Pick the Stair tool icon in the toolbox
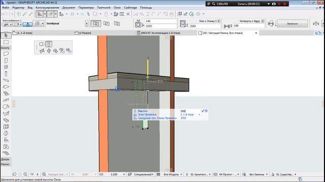The height and width of the screenshot is (182, 325). coord(6,94)
